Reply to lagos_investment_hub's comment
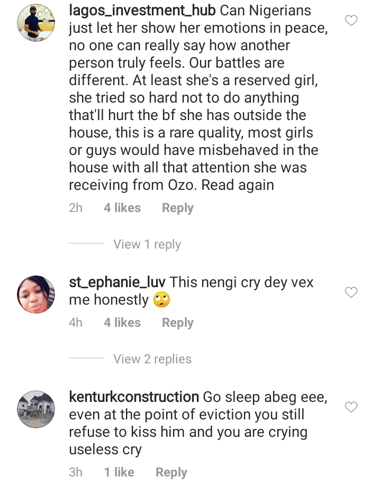 177,208
